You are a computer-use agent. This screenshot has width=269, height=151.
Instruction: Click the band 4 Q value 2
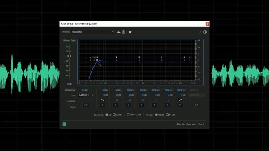coord(156,100)
